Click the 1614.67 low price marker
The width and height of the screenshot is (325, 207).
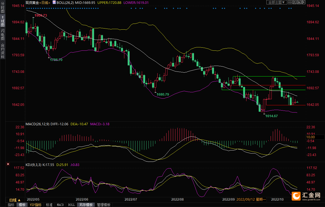tap(271, 116)
